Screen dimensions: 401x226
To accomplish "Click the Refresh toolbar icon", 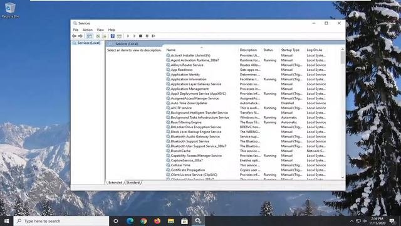I will click(98, 36).
